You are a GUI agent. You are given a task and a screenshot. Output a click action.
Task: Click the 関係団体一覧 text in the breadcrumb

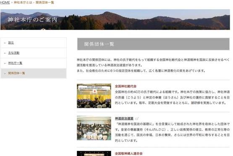coord(45,3)
